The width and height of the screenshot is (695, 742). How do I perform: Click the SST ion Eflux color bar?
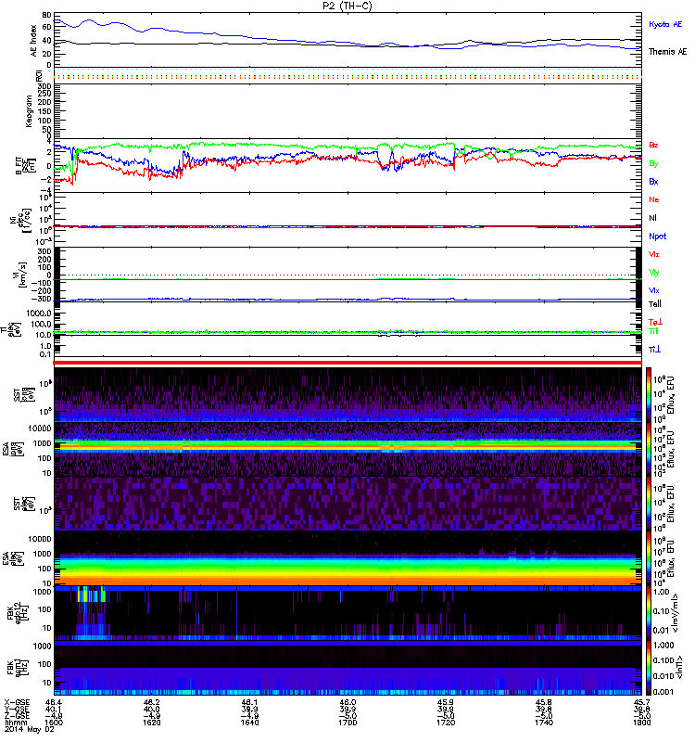click(649, 394)
